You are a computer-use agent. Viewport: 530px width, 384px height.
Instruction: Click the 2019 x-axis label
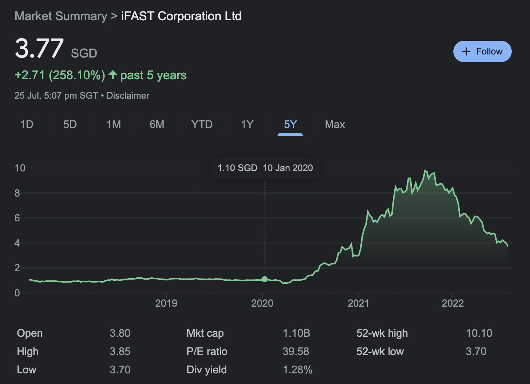tap(166, 303)
